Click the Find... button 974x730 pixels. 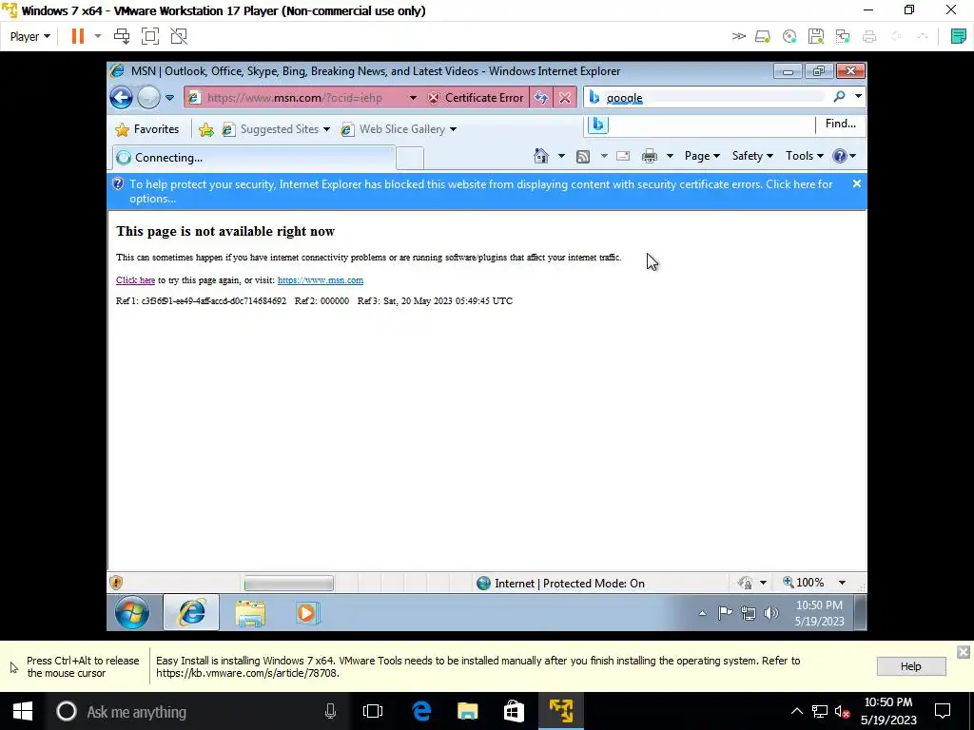[x=841, y=124]
